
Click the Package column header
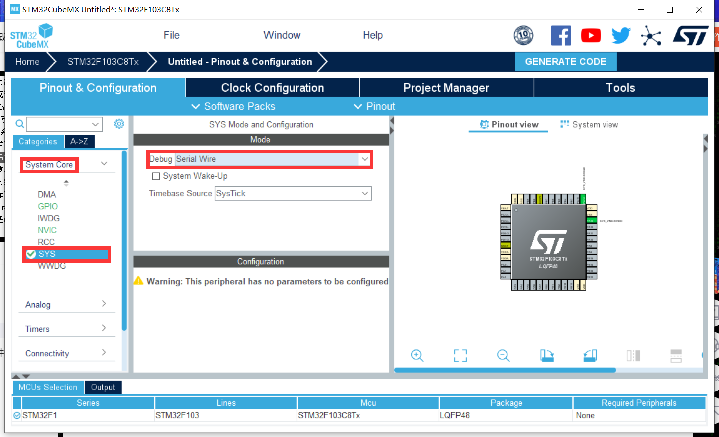click(506, 403)
